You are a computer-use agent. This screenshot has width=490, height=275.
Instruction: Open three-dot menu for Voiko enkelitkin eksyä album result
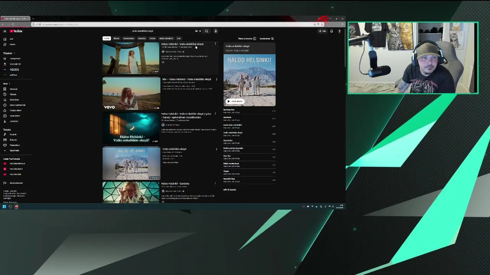point(217,149)
